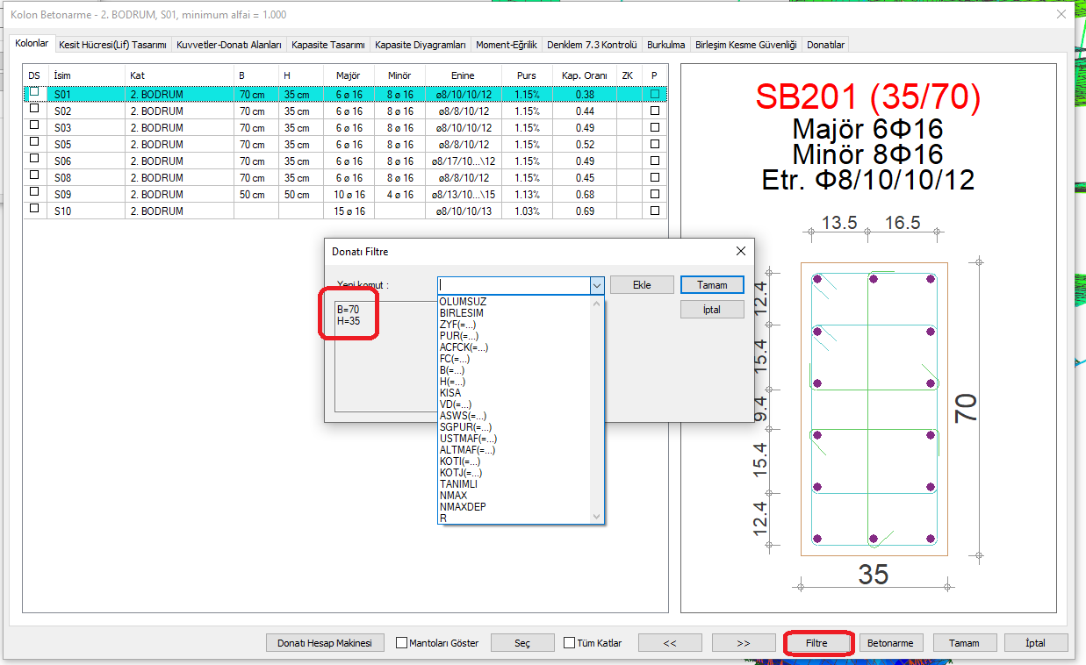Image resolution: width=1086 pixels, height=665 pixels.
Task: Tick the DS checkbox for row S03
Action: 34,125
